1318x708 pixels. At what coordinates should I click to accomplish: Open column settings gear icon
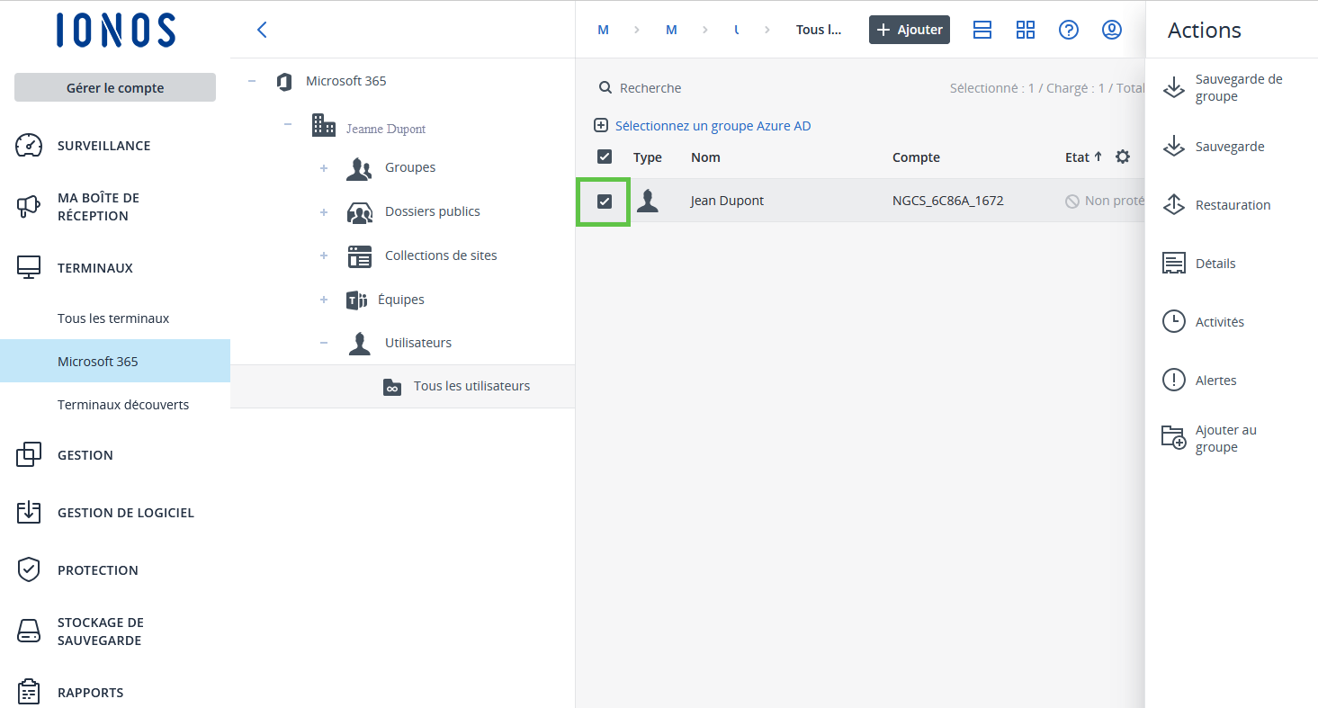(1122, 157)
